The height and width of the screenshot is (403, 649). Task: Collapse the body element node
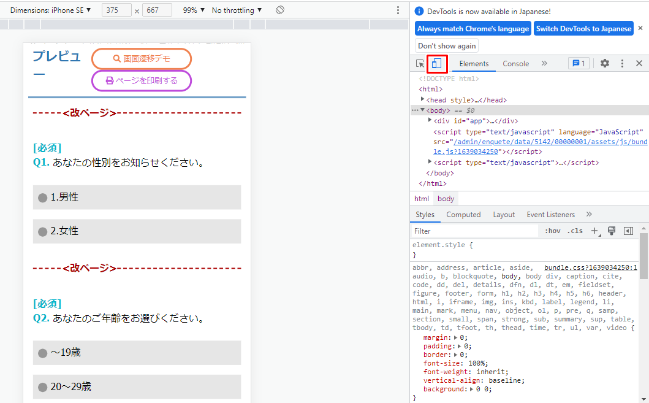[423, 110]
